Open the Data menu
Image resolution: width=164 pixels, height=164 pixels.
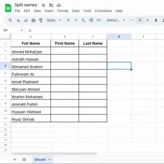pyautogui.click(x=76, y=11)
